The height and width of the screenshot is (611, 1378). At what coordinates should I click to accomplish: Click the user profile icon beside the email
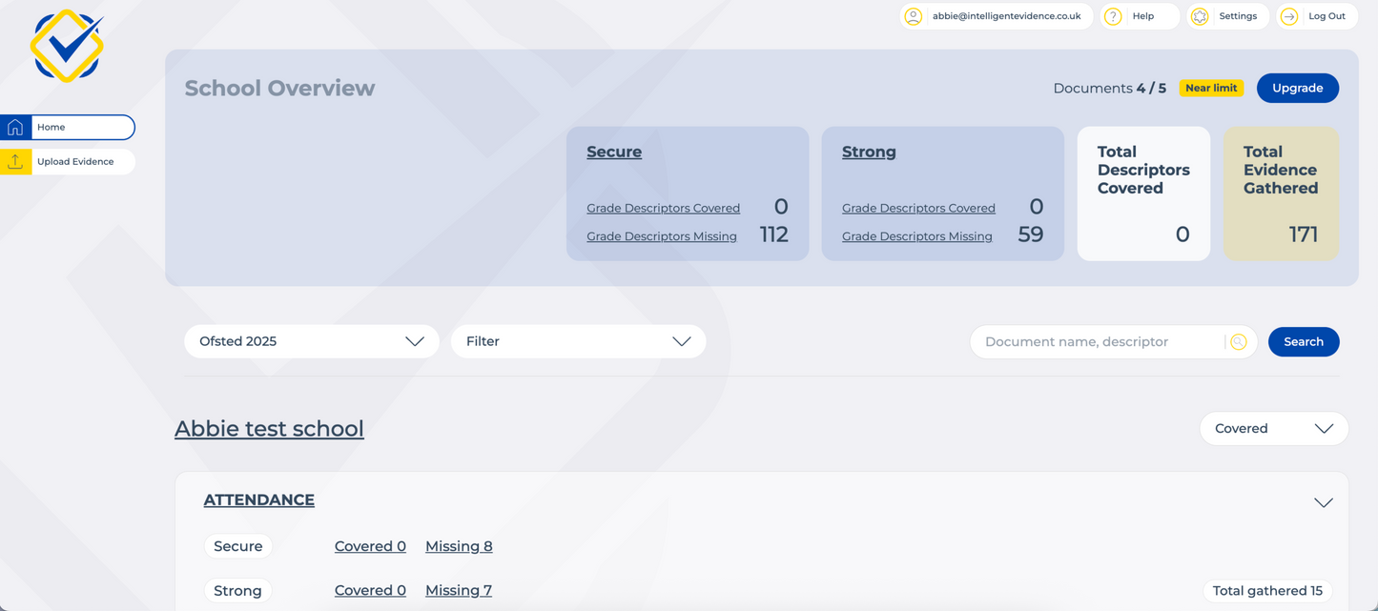(914, 16)
